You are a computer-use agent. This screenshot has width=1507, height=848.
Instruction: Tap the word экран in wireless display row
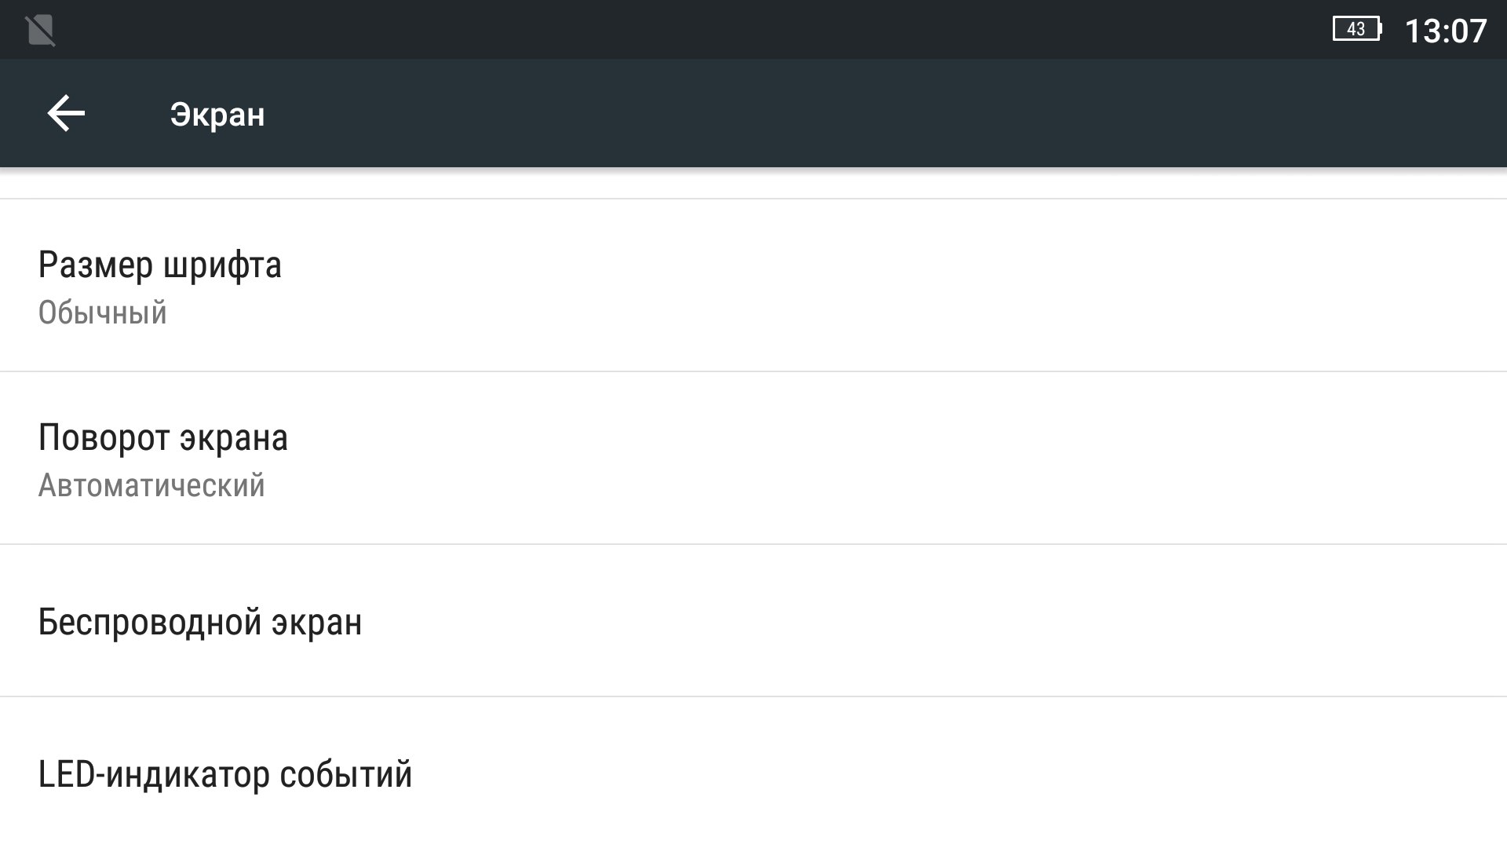317,622
